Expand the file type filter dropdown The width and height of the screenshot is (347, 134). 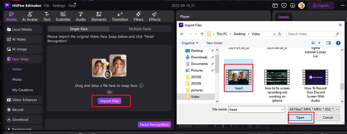tap(314, 109)
